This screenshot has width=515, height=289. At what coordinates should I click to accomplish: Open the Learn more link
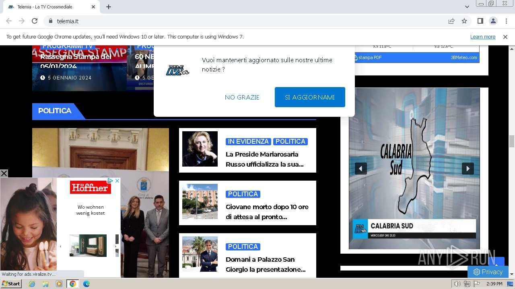point(483,37)
